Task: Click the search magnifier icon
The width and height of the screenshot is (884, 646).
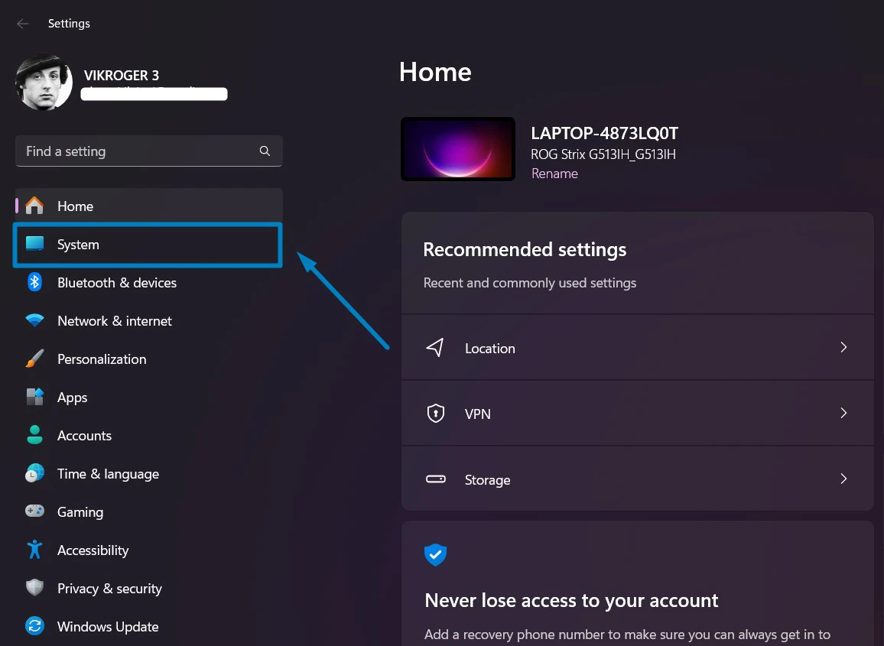Action: [x=265, y=151]
